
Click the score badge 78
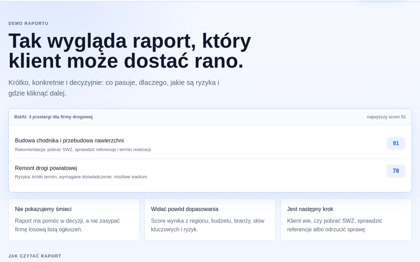396,171
